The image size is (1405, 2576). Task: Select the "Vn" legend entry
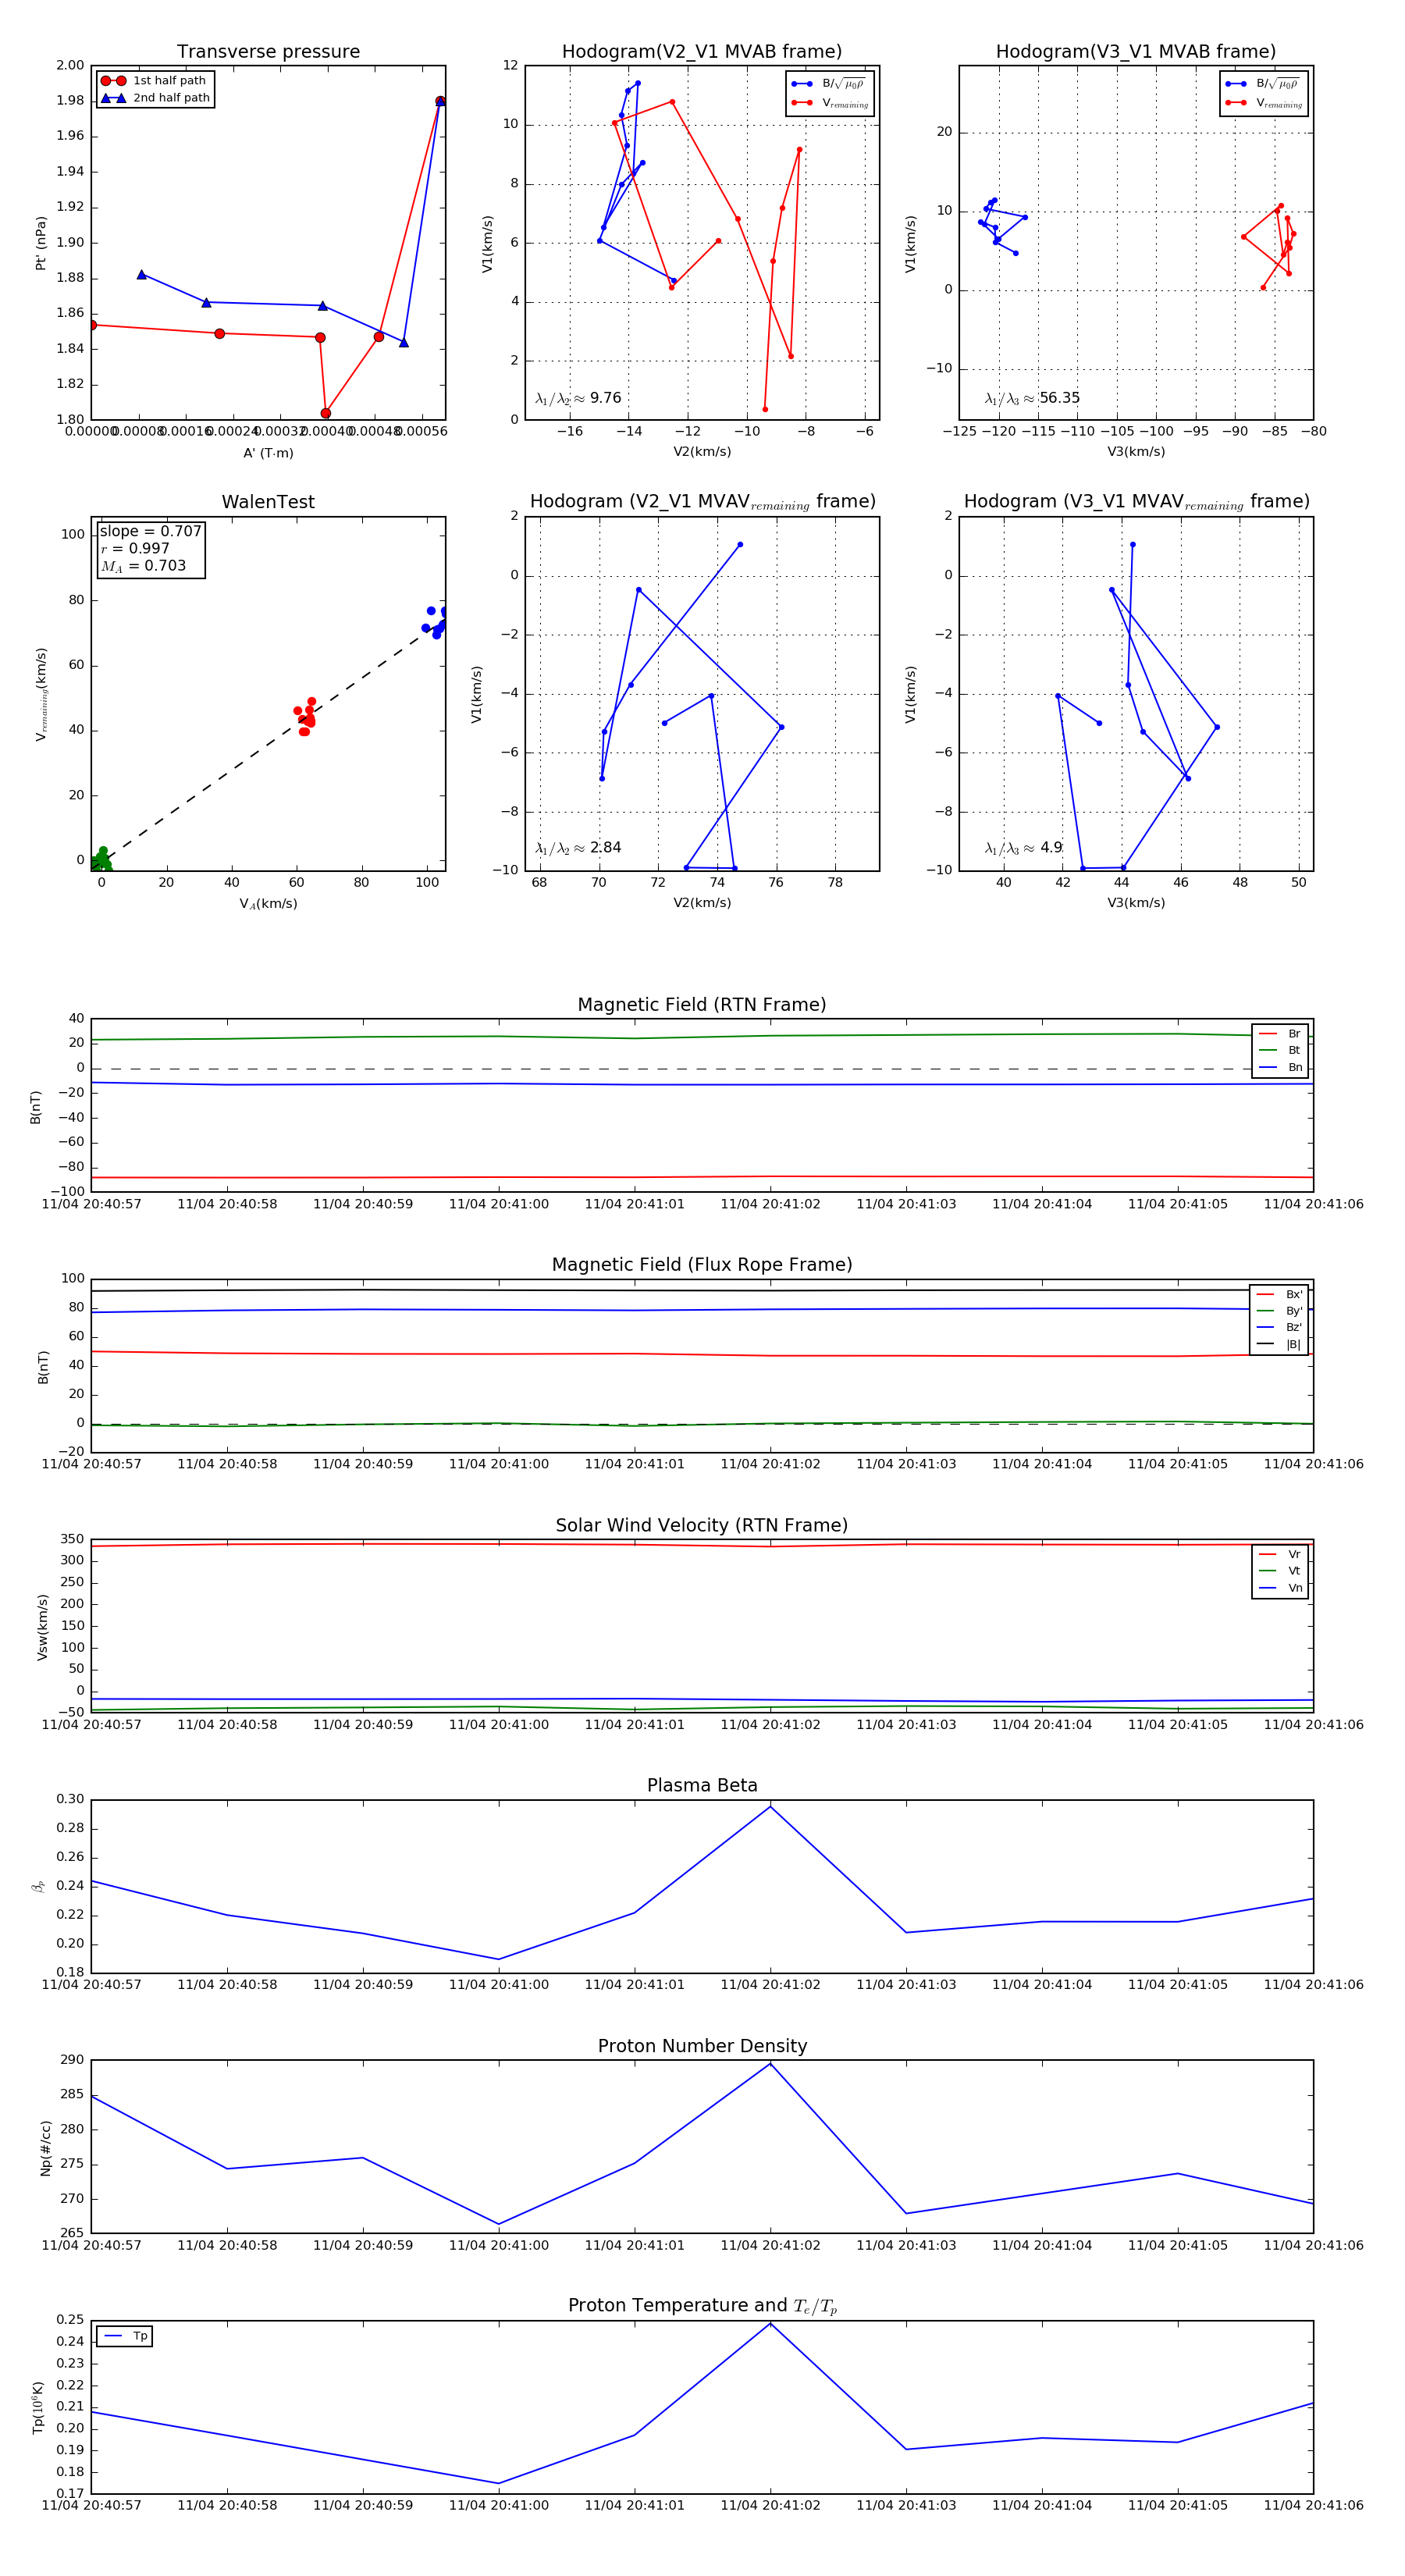click(1281, 1588)
